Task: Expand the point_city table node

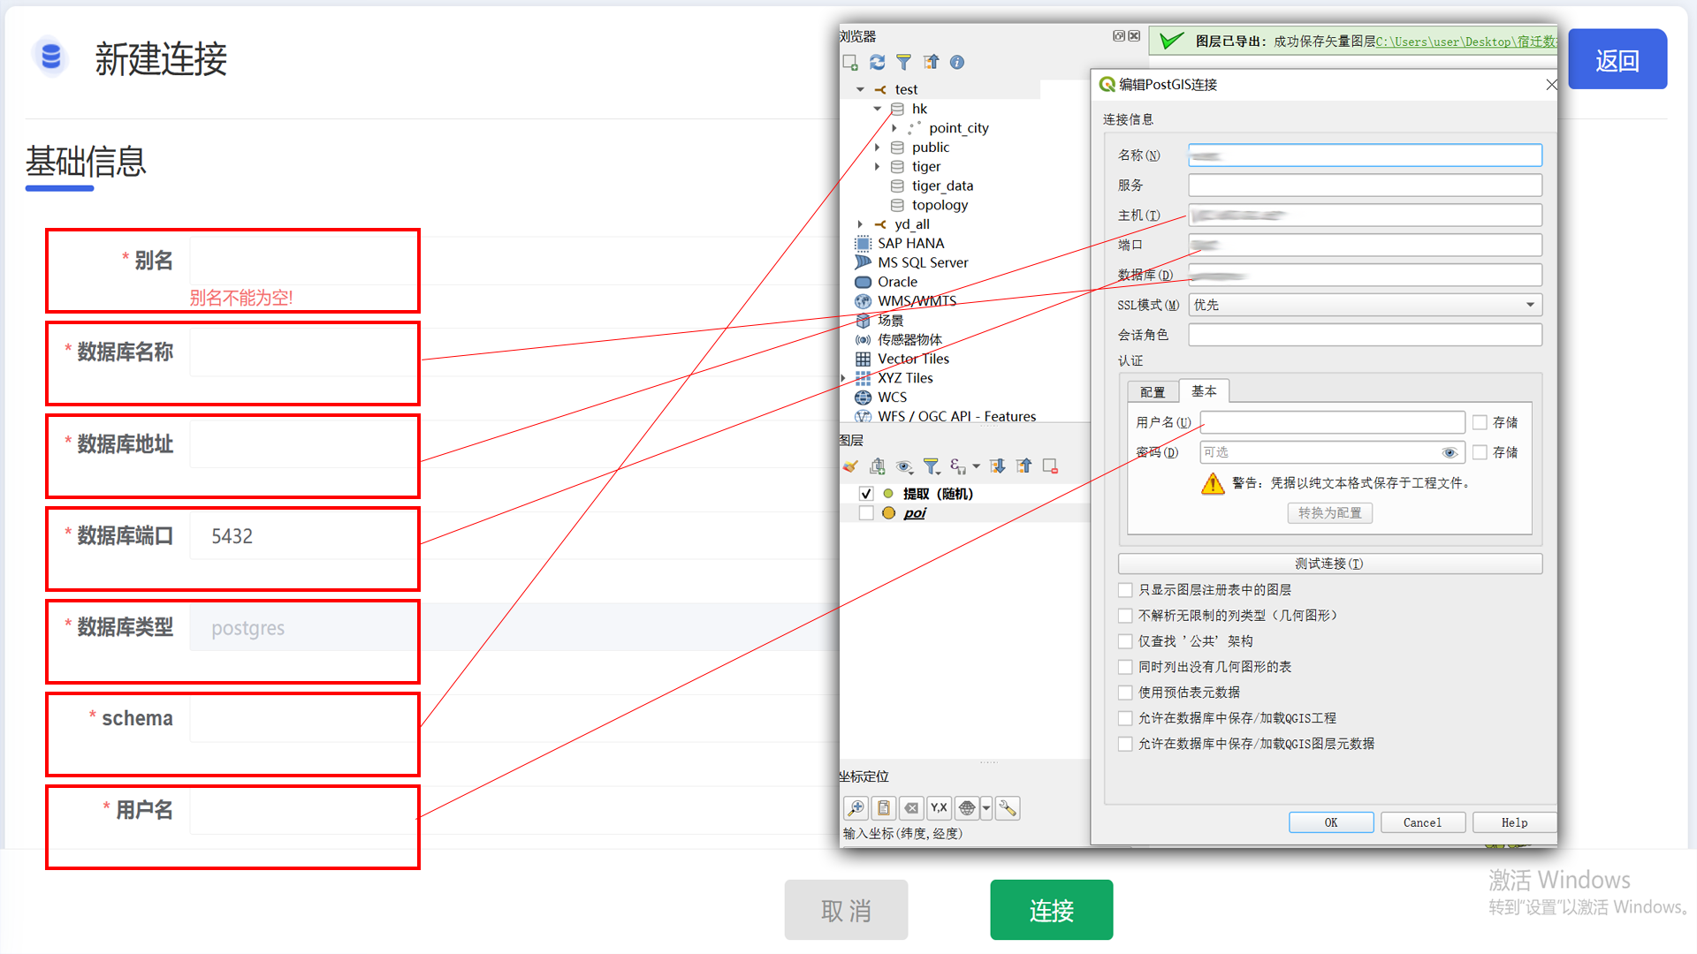Action: click(894, 128)
